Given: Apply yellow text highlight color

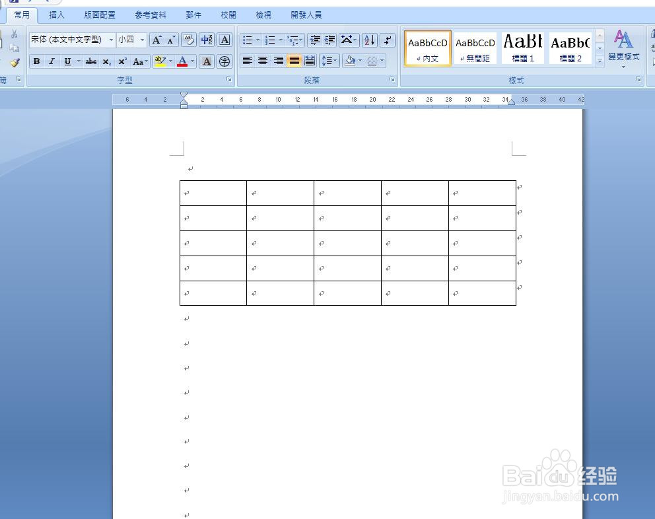Looking at the screenshot, I should 160,62.
